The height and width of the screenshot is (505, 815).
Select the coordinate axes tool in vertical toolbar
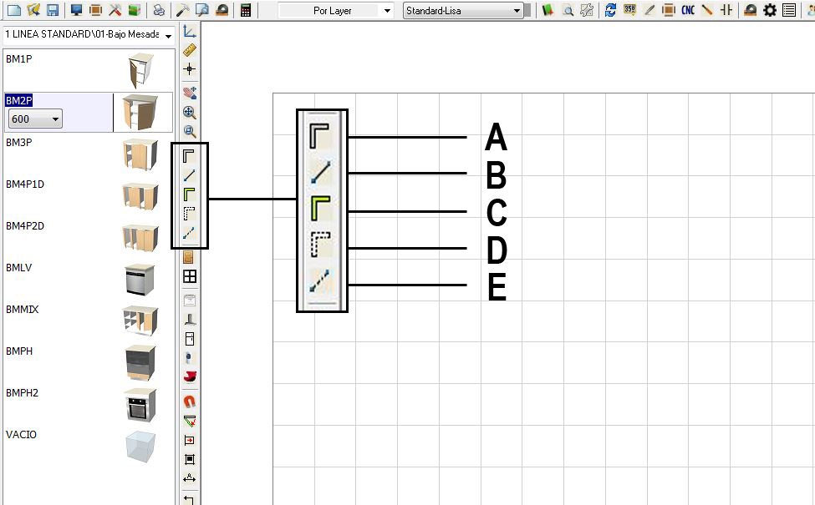190,32
